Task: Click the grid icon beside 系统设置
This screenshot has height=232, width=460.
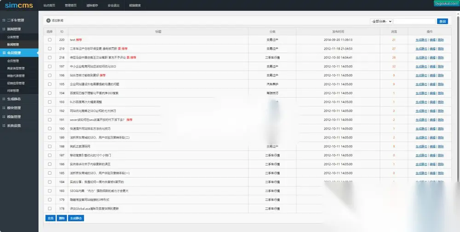Action: click(4, 126)
